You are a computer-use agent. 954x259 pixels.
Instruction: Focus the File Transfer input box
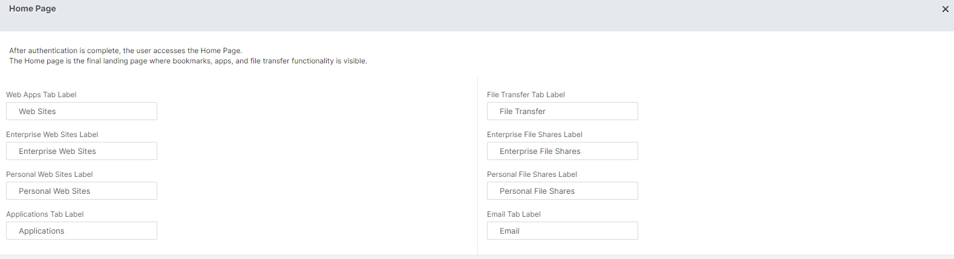pyautogui.click(x=563, y=111)
